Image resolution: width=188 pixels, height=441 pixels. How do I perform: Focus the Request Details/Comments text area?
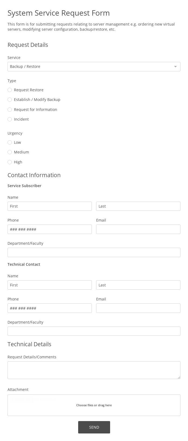(x=94, y=370)
